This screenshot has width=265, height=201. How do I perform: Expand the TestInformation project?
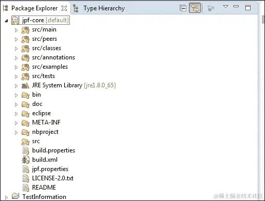(6, 197)
